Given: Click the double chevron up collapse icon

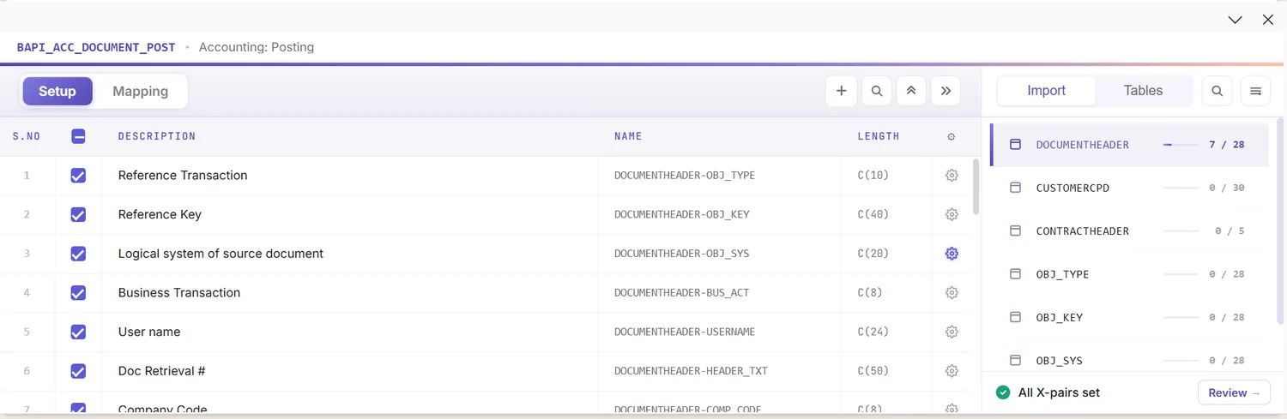Looking at the screenshot, I should tap(911, 91).
